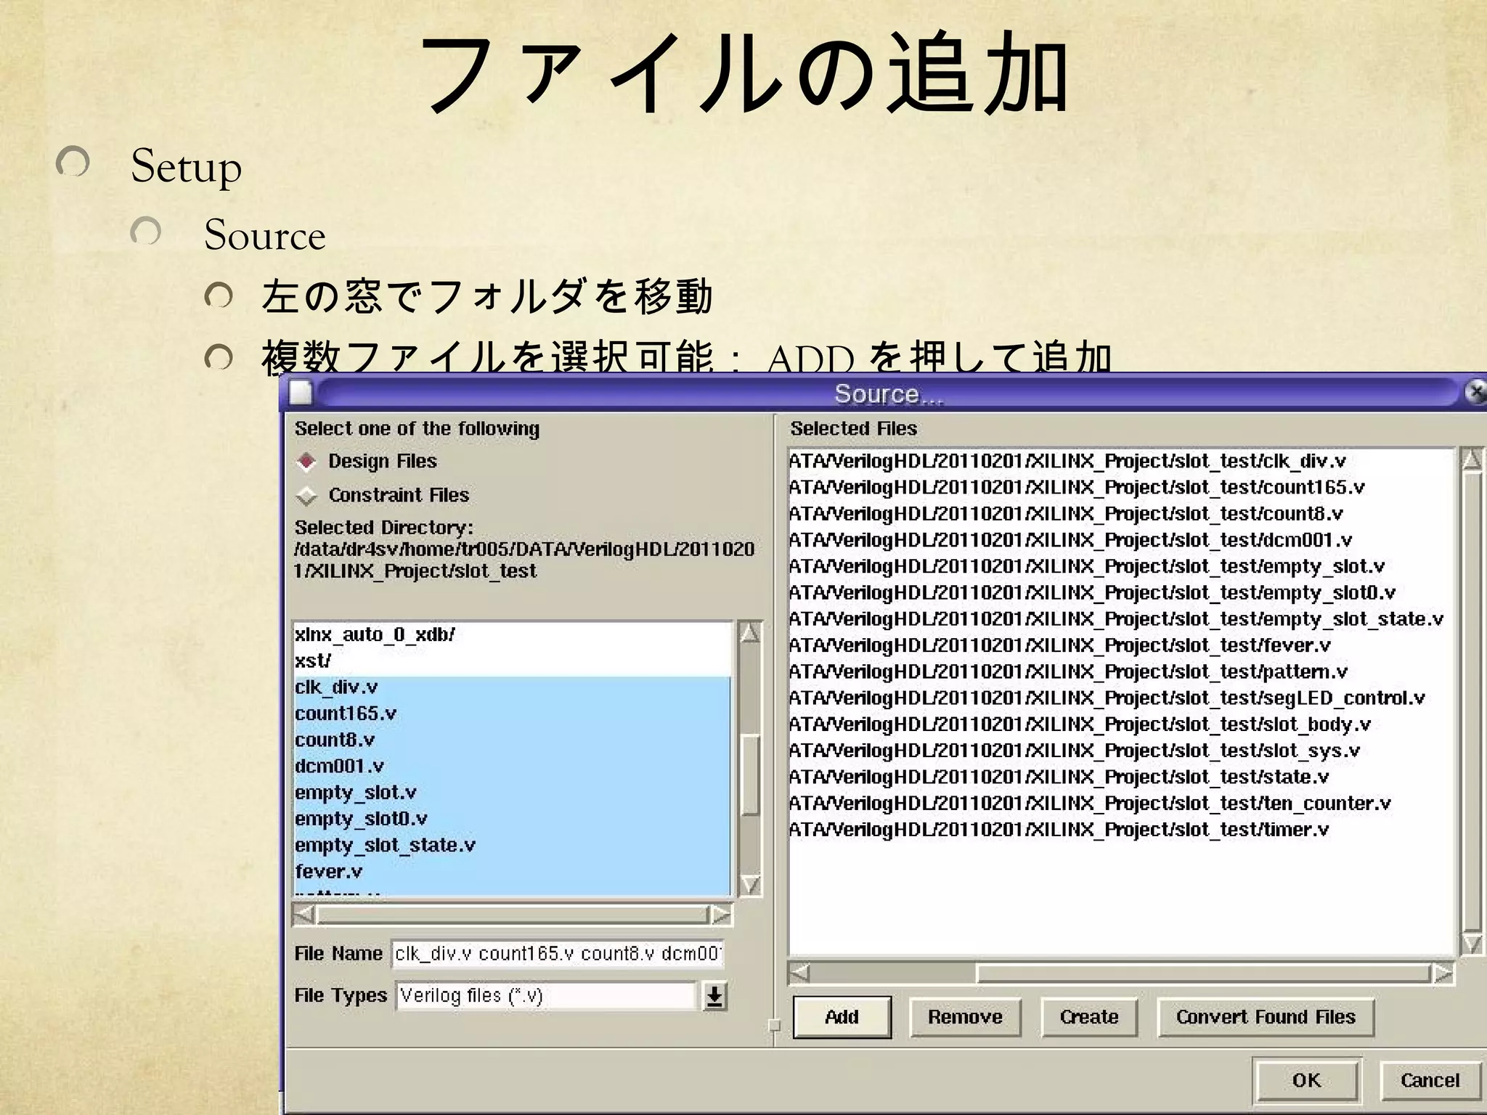Select the Constraint Files radio option
The width and height of the screenshot is (1487, 1115).
(307, 496)
